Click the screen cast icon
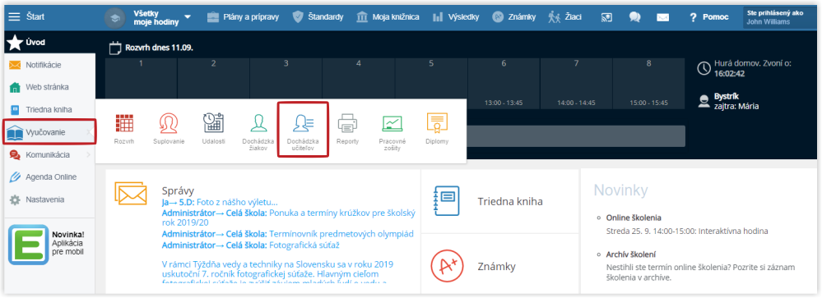Screen dimensions: 822x298 click(x=606, y=17)
